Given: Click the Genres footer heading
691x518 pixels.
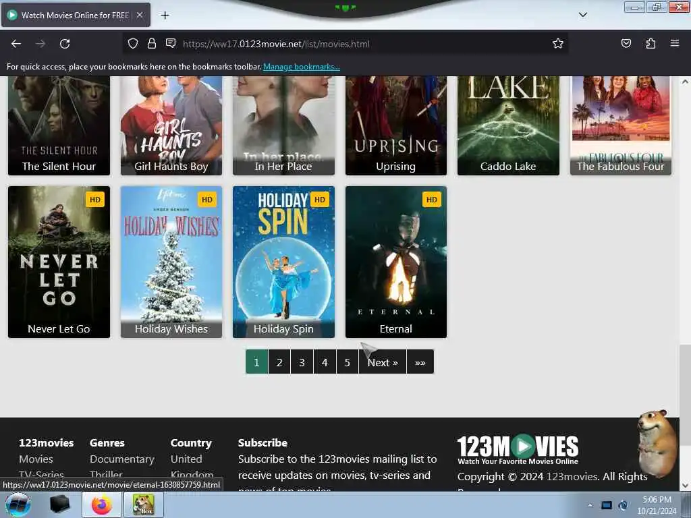Looking at the screenshot, I should (107, 442).
